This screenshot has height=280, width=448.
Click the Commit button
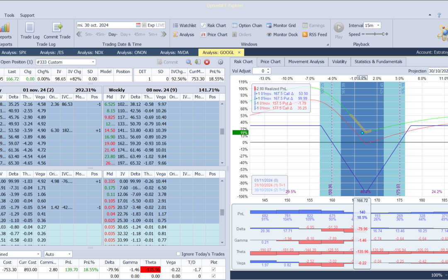(168, 62)
